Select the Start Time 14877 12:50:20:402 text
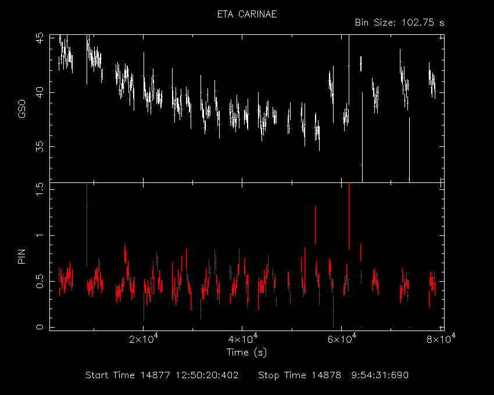Image resolution: width=494 pixels, height=395 pixels. pyautogui.click(x=162, y=375)
